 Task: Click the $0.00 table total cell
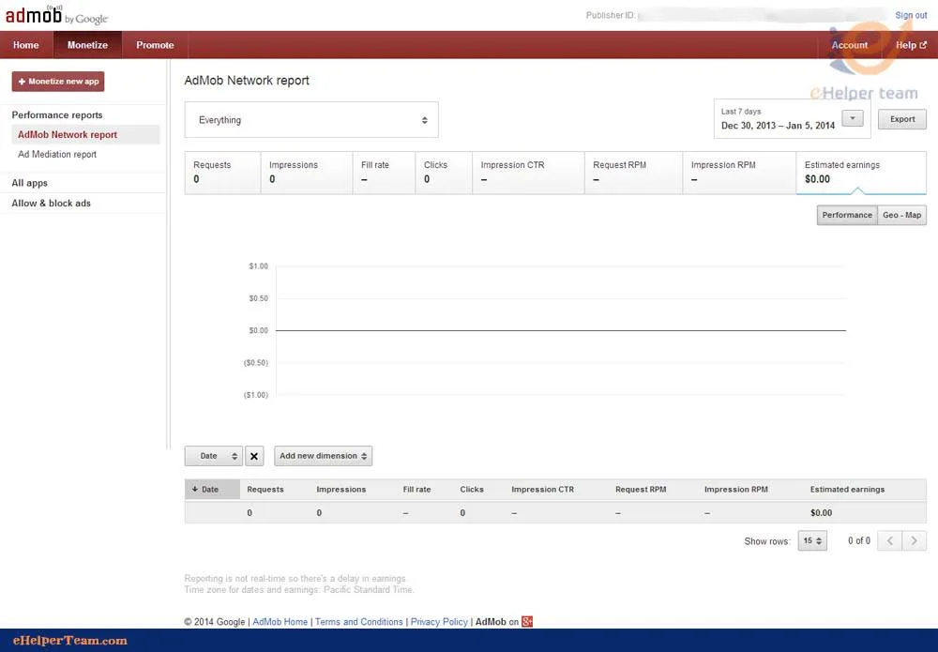coord(822,512)
